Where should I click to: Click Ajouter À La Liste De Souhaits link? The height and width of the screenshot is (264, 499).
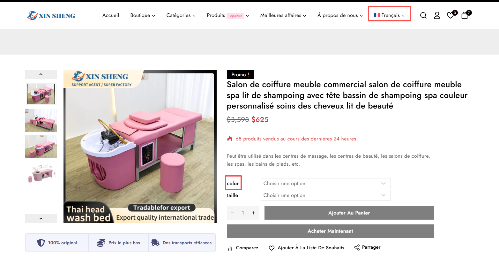click(x=311, y=248)
